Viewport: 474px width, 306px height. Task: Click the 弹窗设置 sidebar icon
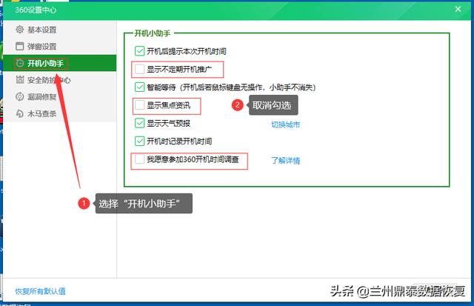pos(19,47)
